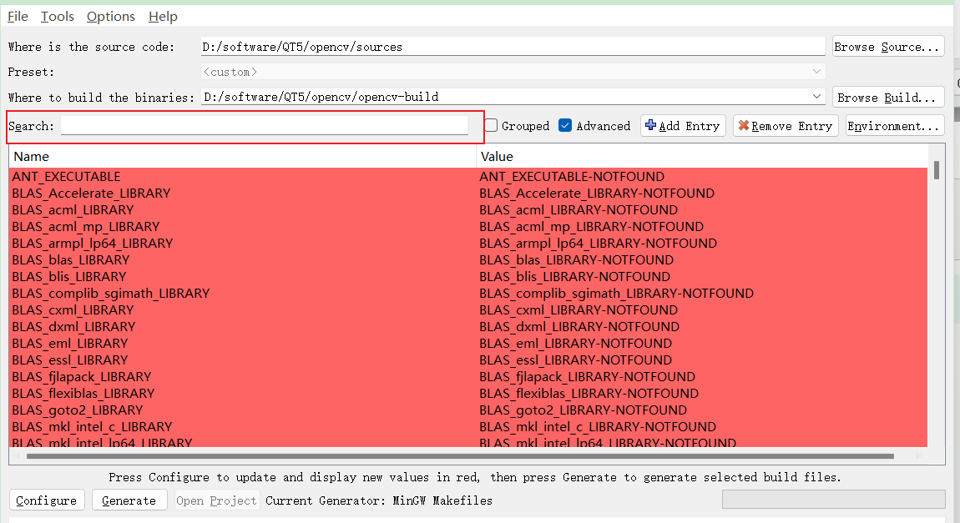Image resolution: width=960 pixels, height=523 pixels.
Task: Open the Tools menu
Action: pyautogui.click(x=57, y=17)
